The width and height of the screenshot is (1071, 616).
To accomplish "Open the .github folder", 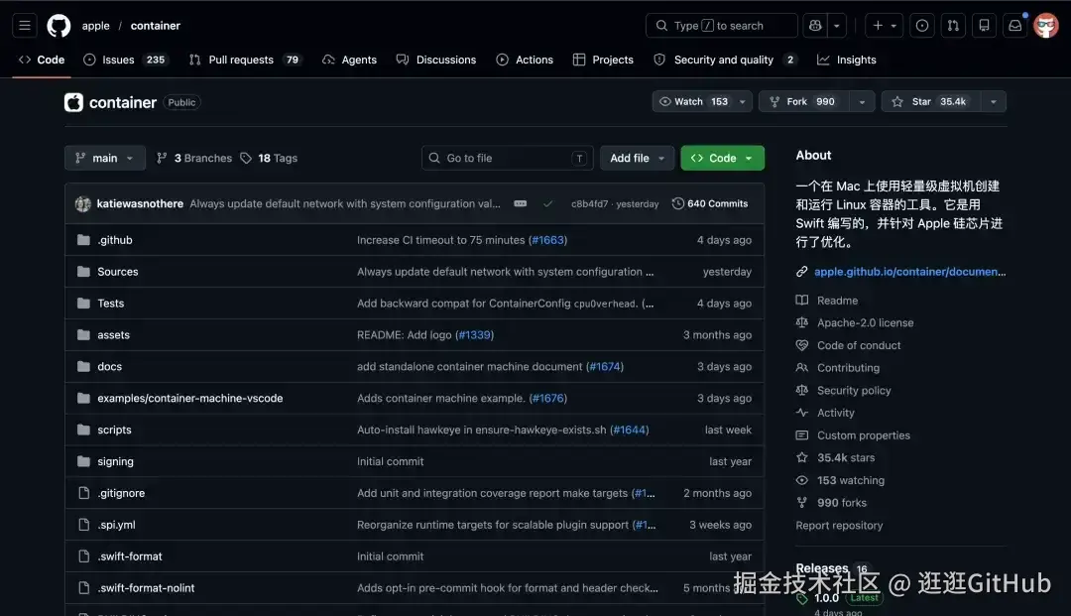I will 115,240.
